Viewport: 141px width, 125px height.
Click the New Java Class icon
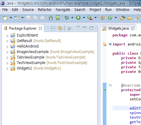point(110,18)
